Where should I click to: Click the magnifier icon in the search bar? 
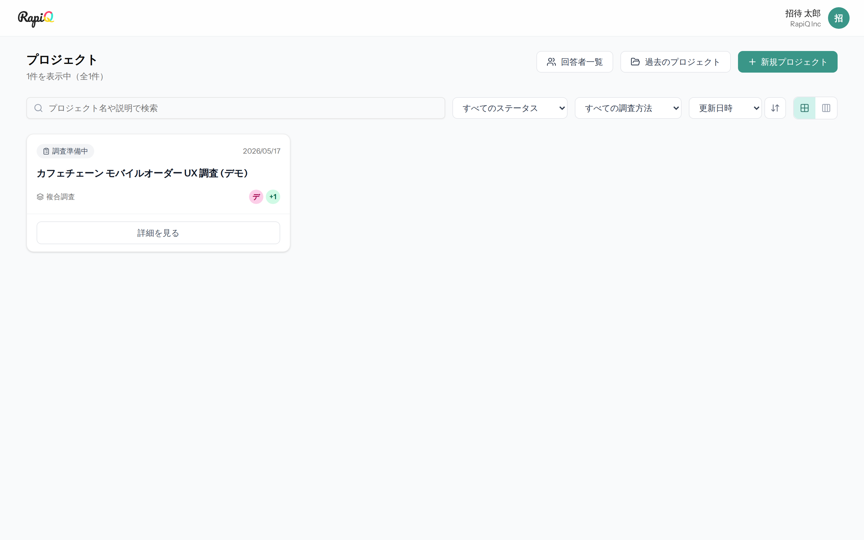[x=39, y=108]
